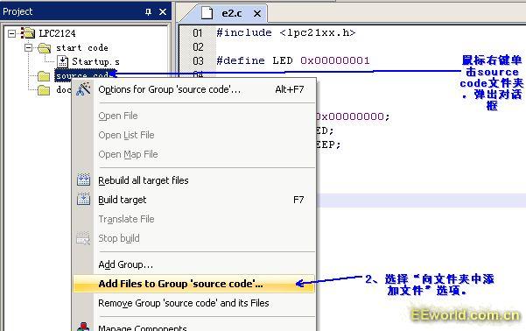
Task: Open Options for Group 'source code'
Action: [x=194, y=89]
